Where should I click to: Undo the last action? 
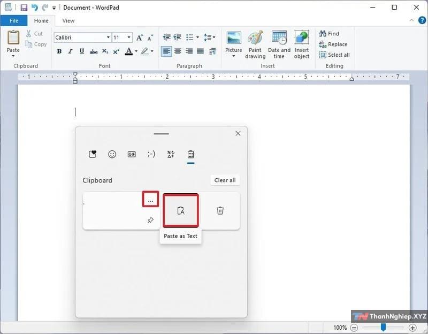pyautogui.click(x=35, y=7)
